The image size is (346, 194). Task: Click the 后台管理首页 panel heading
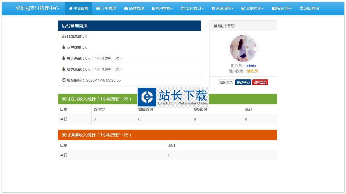click(129, 26)
